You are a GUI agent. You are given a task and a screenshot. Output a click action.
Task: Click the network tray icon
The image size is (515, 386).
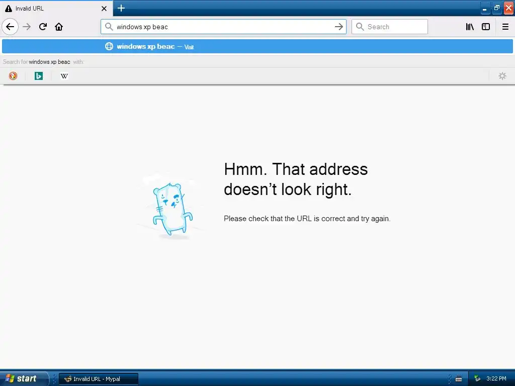pyautogui.click(x=477, y=378)
